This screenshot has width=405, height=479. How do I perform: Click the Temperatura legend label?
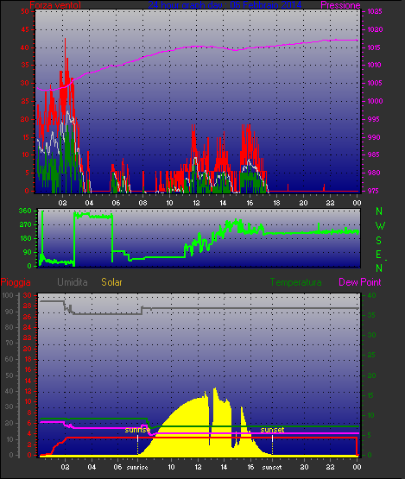click(295, 282)
